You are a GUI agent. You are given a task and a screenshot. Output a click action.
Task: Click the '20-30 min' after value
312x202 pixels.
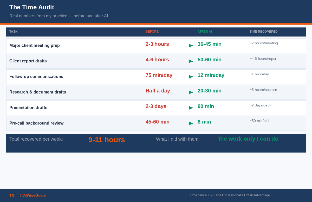coord(210,91)
